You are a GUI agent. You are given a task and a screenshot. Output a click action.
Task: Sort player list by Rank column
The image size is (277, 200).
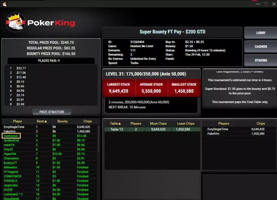(42, 121)
